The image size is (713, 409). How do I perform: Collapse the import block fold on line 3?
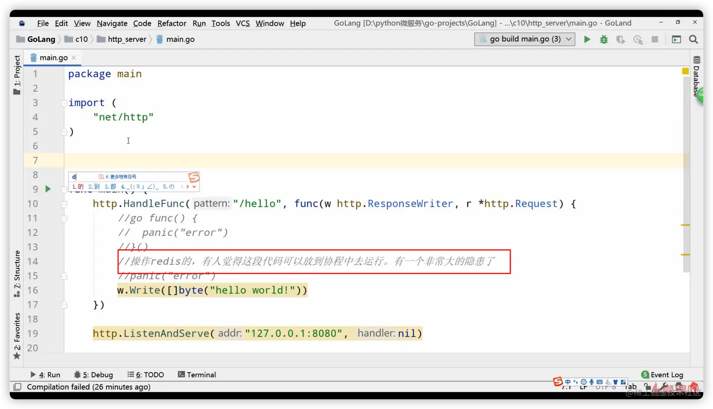click(64, 103)
